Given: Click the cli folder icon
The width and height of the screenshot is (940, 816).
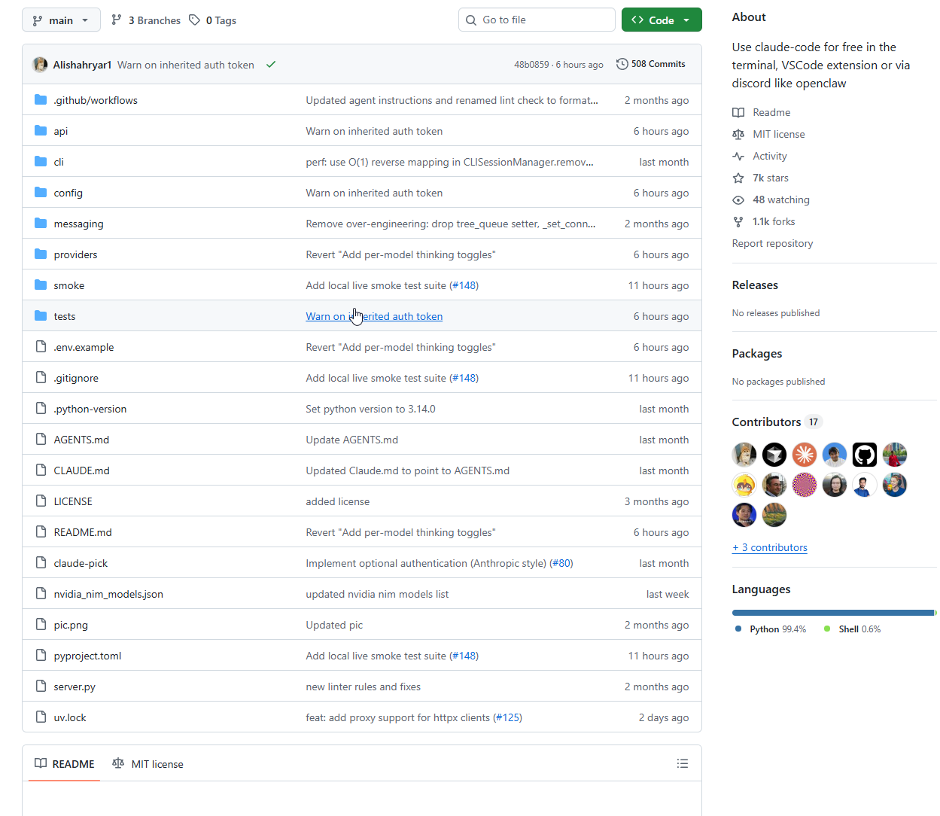Looking at the screenshot, I should coord(41,162).
